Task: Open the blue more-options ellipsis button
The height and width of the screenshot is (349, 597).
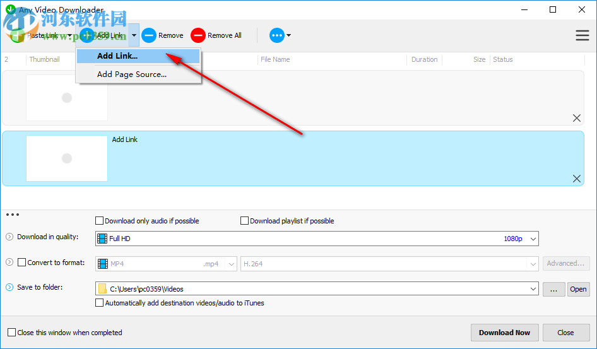Action: 277,35
